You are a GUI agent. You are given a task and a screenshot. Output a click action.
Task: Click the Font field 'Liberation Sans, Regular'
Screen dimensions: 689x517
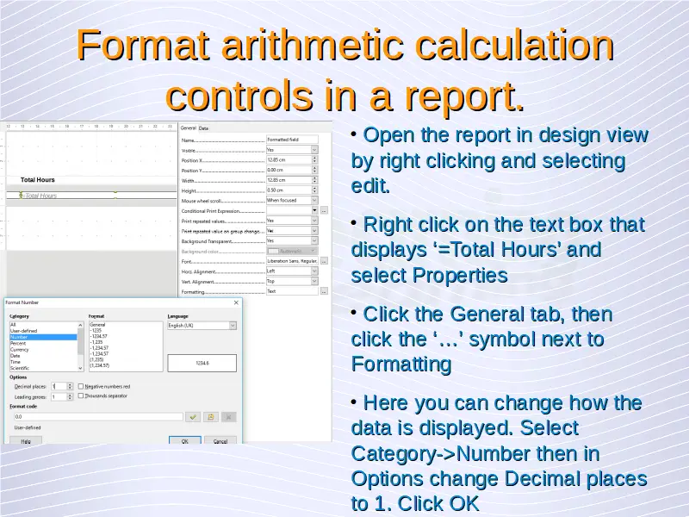point(292,261)
